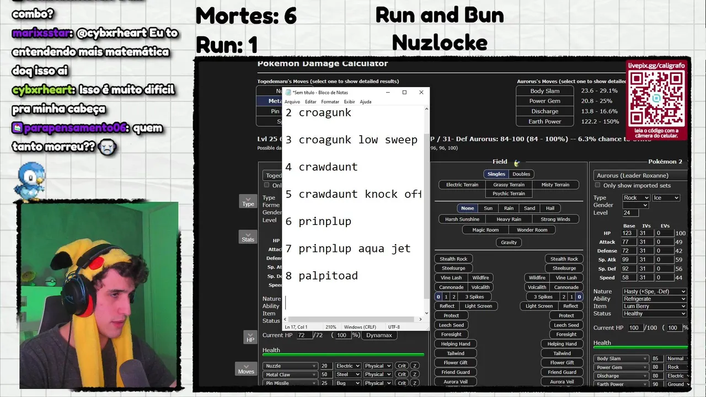This screenshot has height=397, width=706.
Task: Click Aurorus's green Health bar
Action: 640,347
